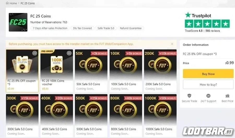This screenshot has width=235, height=138.
Task: Click the Home icon in breadcrumb
Action: point(7,3)
